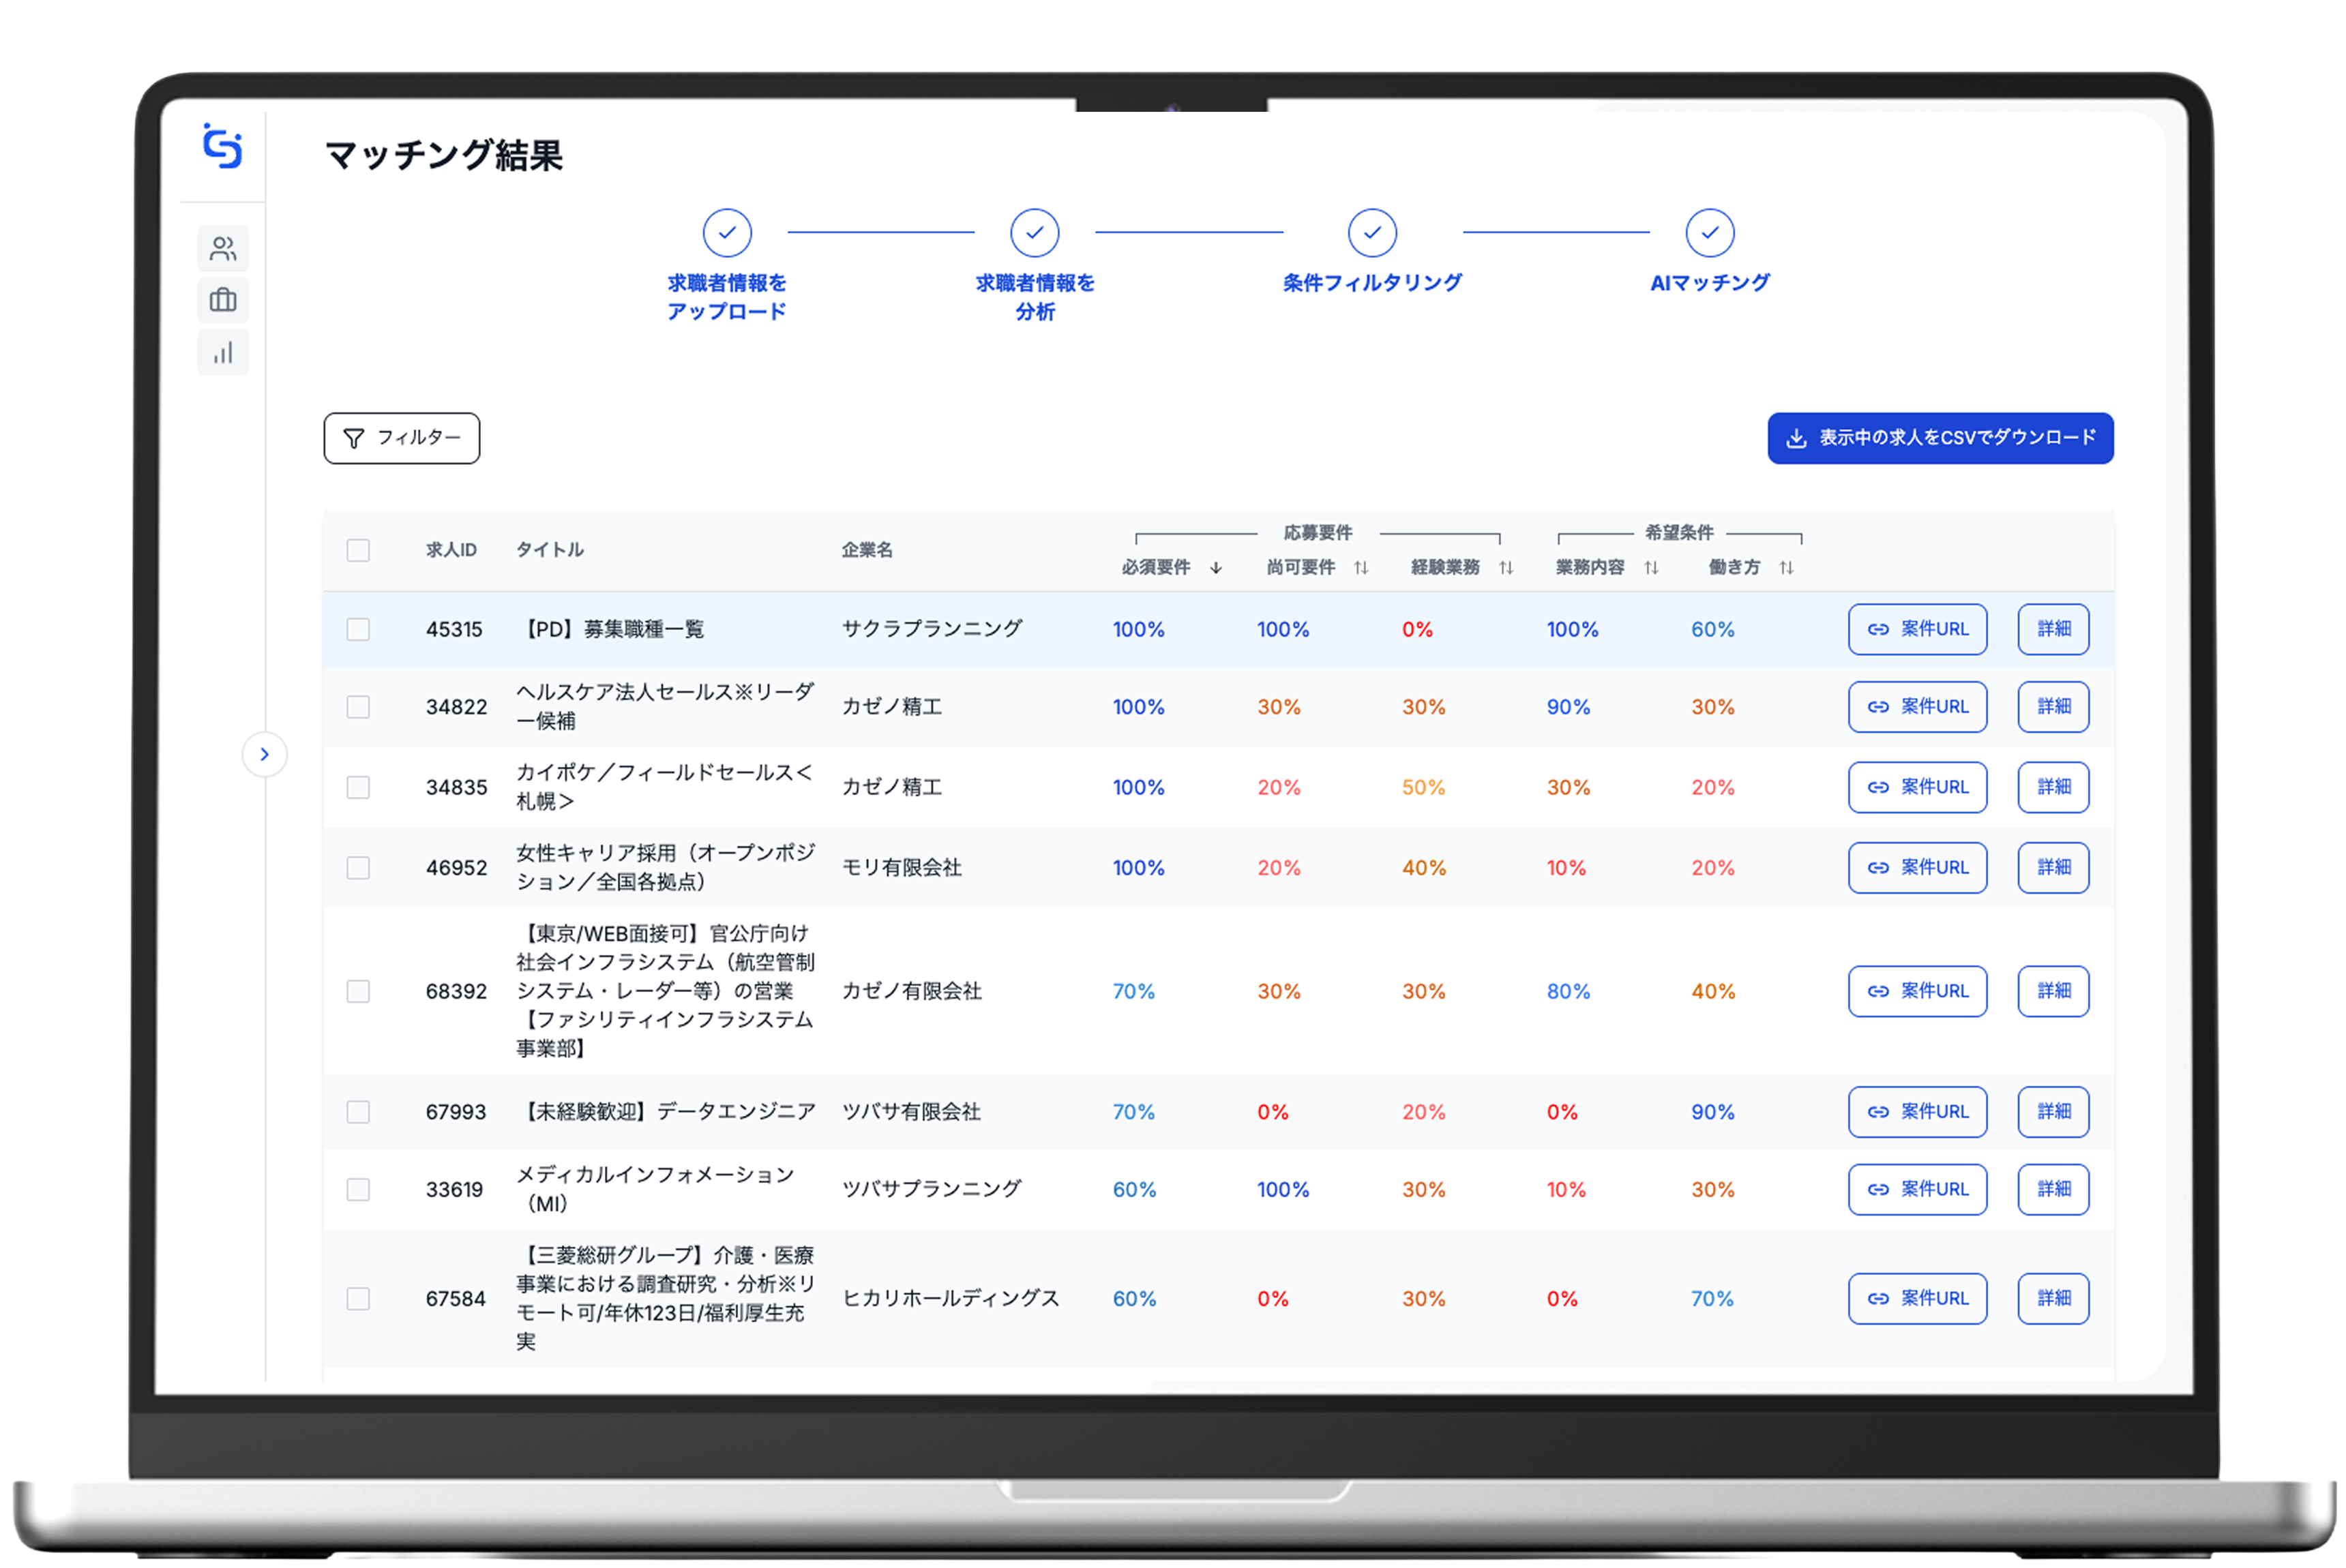Click the 90% 働き方 value for job 67993

(1712, 1112)
